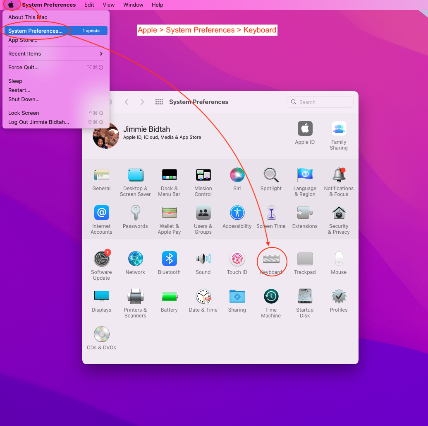Select System Preferences… in the Apple menu

tap(56, 31)
